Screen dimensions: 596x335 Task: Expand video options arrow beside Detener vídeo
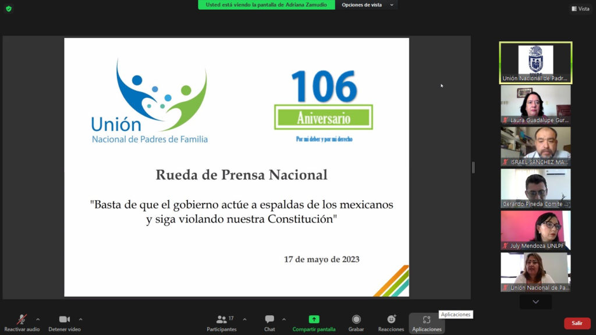[80, 319]
